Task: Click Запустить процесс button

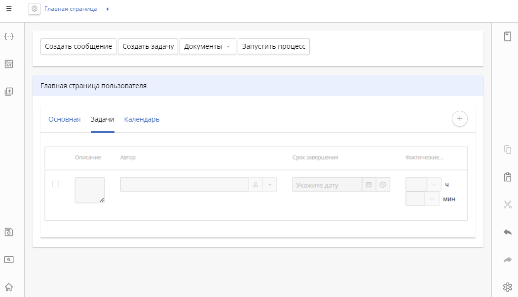Action: point(273,46)
